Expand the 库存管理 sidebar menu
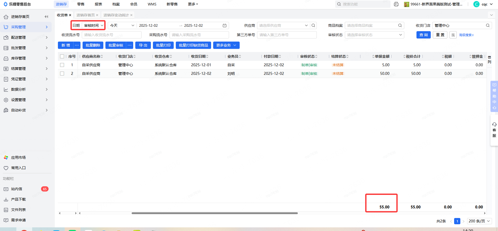The image size is (498, 231). 26,58
